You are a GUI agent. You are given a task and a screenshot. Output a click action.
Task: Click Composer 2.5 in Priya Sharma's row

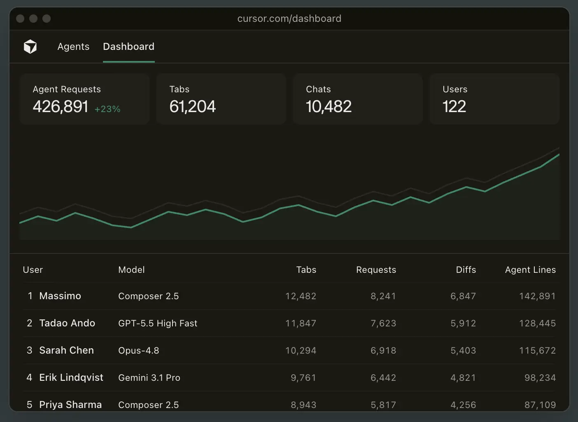point(148,405)
